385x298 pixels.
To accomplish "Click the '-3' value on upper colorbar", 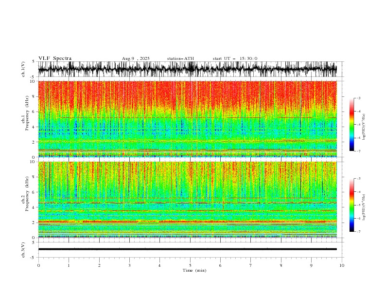I will 359,98.
